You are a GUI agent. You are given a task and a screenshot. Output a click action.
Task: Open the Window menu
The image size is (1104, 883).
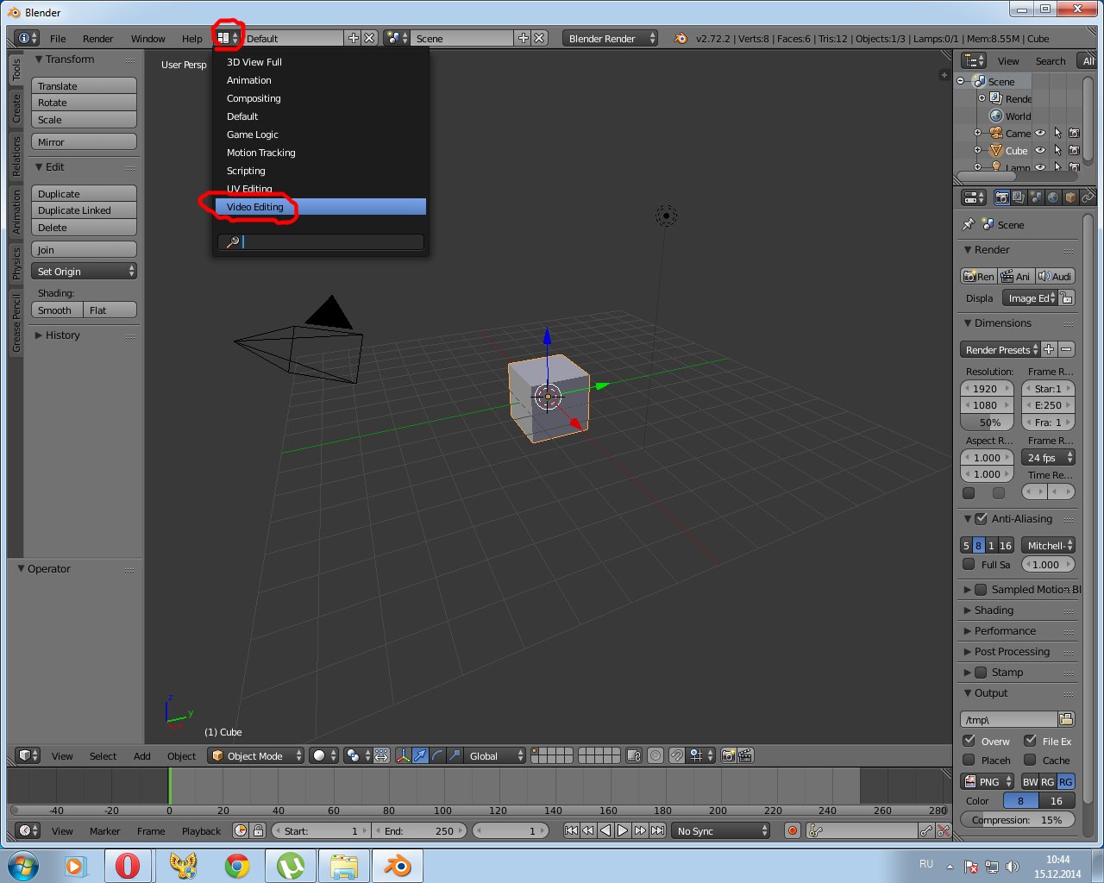click(148, 38)
